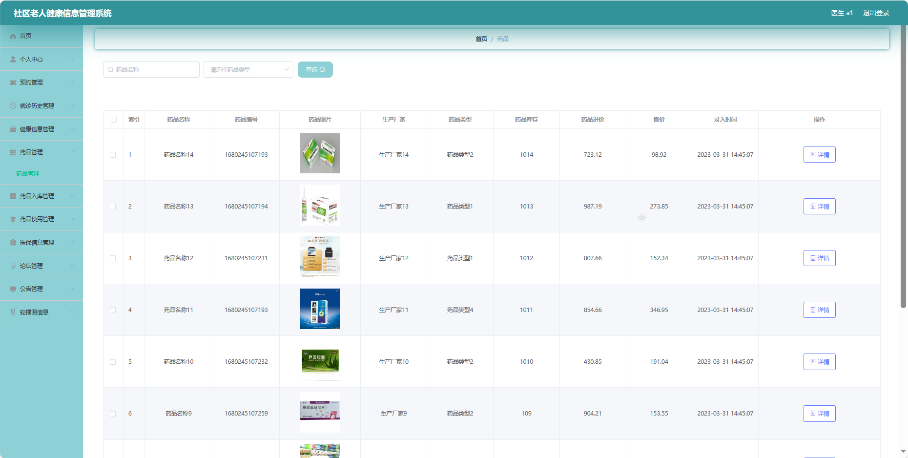Expand the 药品使用管理 menu arrow
The width and height of the screenshot is (908, 458).
(x=73, y=219)
